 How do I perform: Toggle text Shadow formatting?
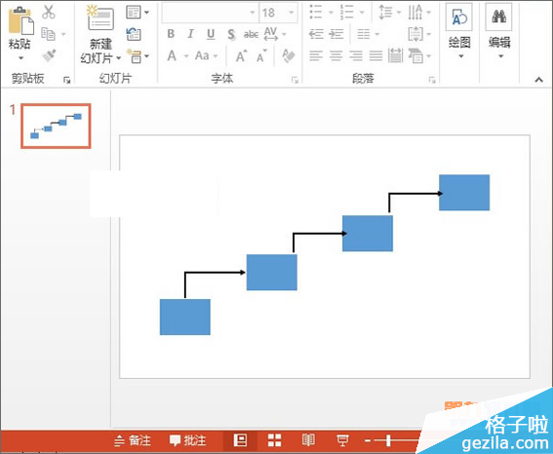pos(231,34)
